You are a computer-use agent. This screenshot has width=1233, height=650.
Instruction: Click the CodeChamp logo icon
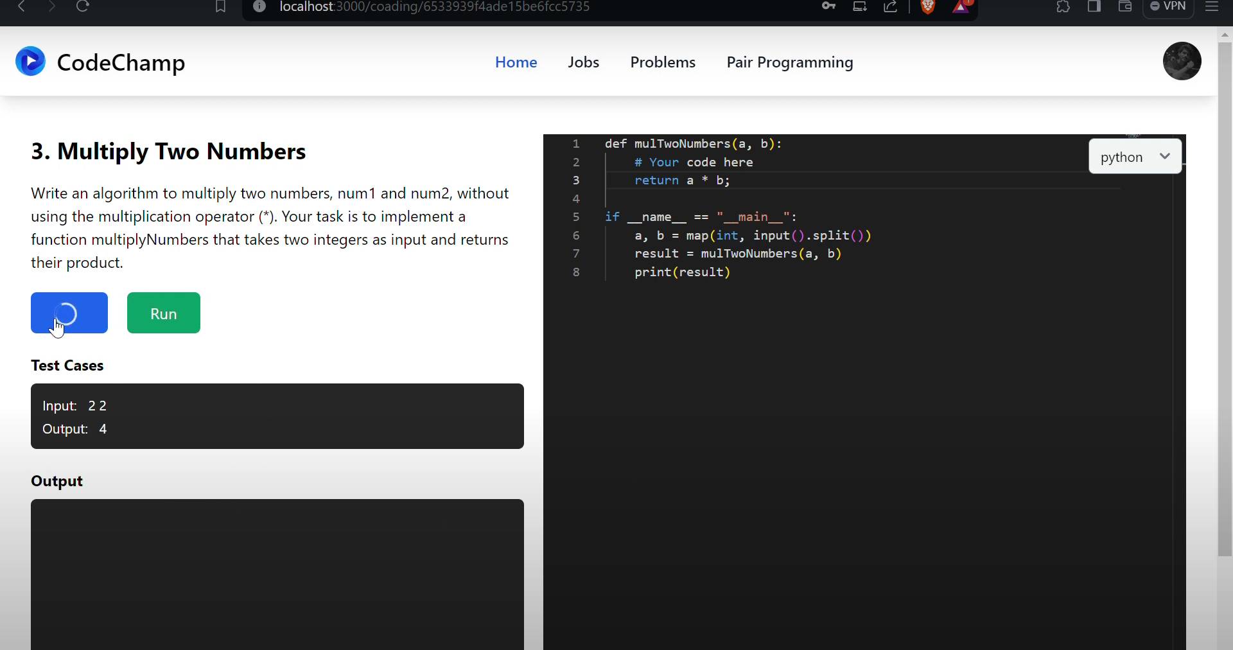click(x=30, y=62)
